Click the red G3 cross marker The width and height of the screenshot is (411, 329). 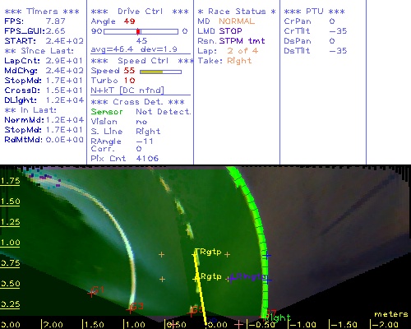[x=130, y=310]
